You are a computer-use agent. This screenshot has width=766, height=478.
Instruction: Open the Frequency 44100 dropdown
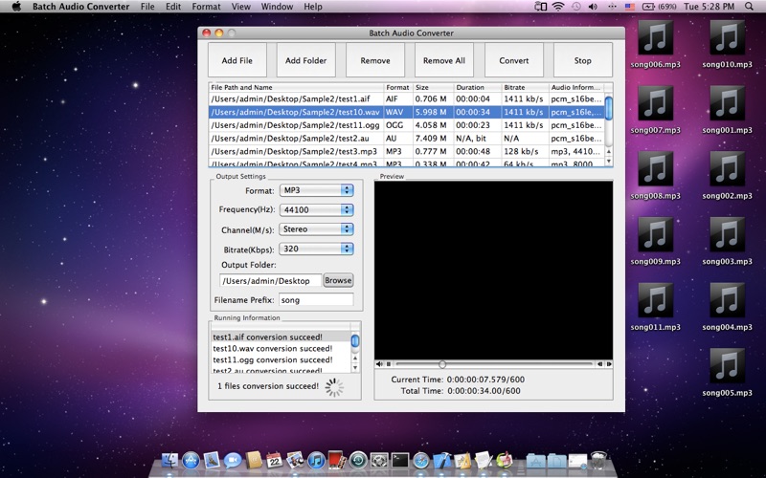[x=316, y=209]
